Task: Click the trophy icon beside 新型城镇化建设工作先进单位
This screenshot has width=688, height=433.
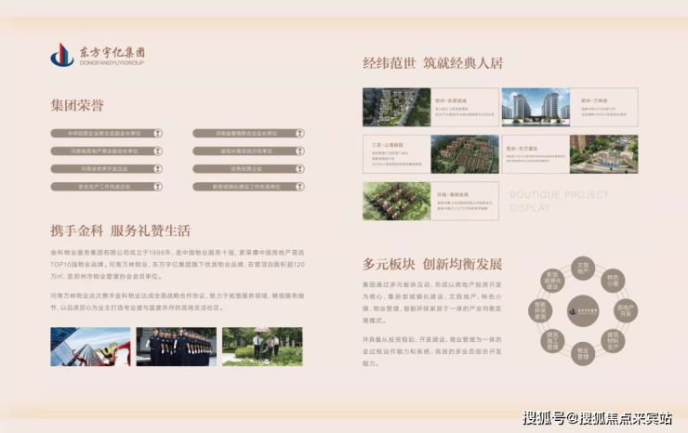Action: (x=299, y=187)
